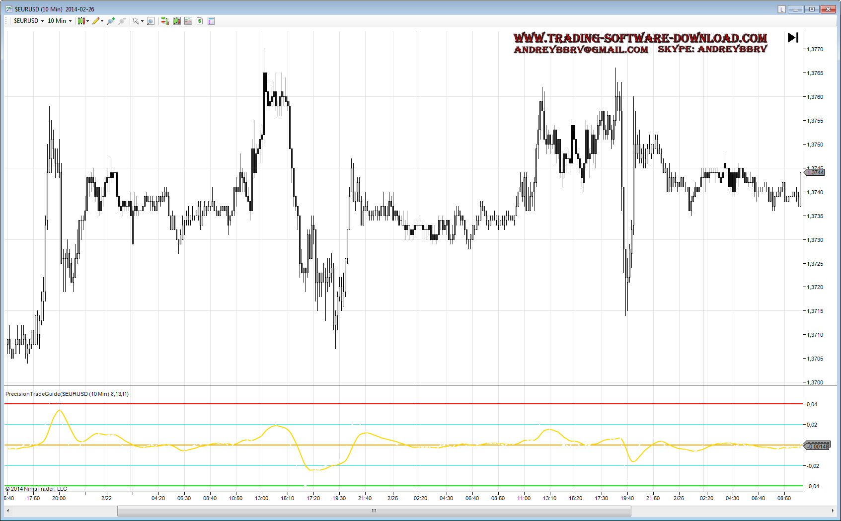This screenshot has height=521, width=841.
Task: Click the scrollbar left arrow
Action: [8, 511]
